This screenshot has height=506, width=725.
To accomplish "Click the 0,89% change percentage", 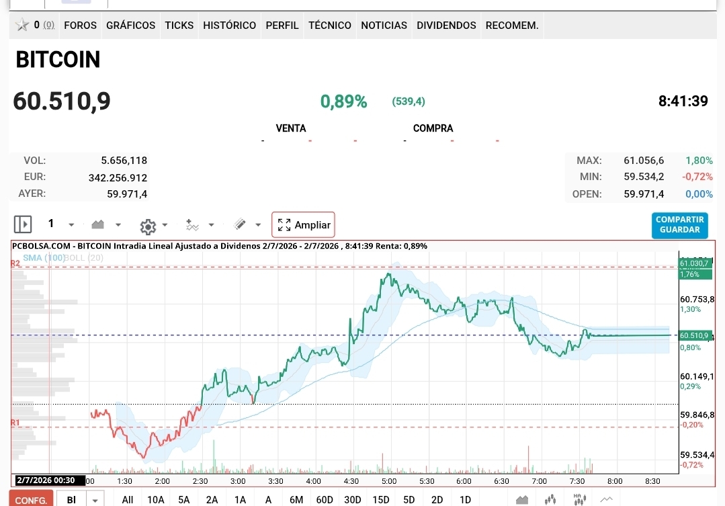I will [x=343, y=101].
